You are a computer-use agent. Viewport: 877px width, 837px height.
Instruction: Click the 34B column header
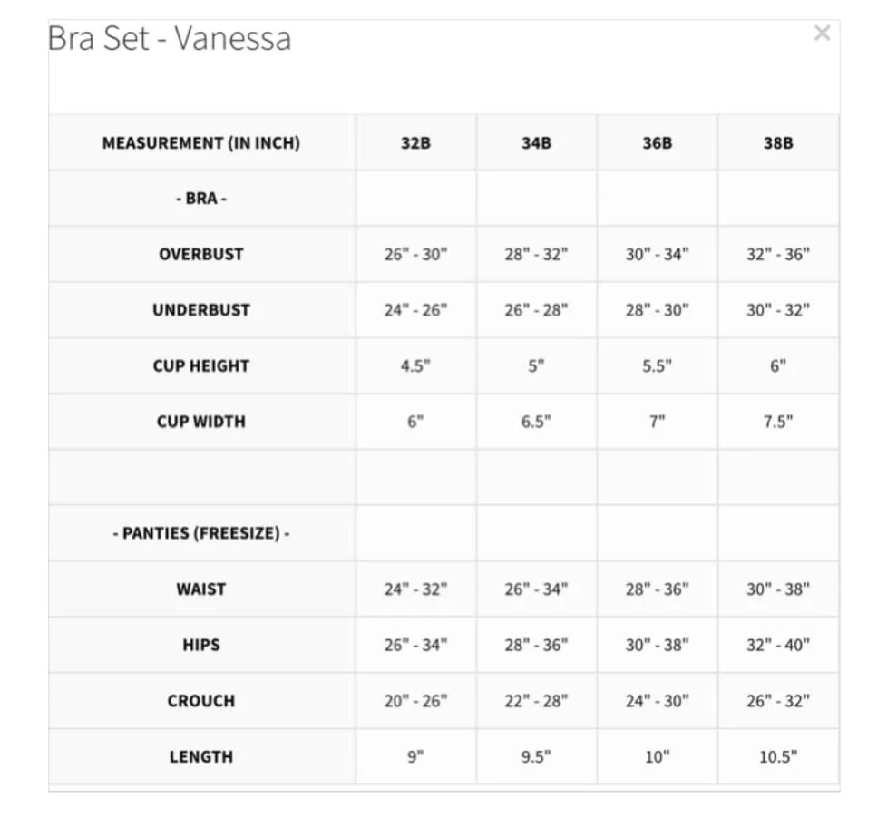(536, 143)
